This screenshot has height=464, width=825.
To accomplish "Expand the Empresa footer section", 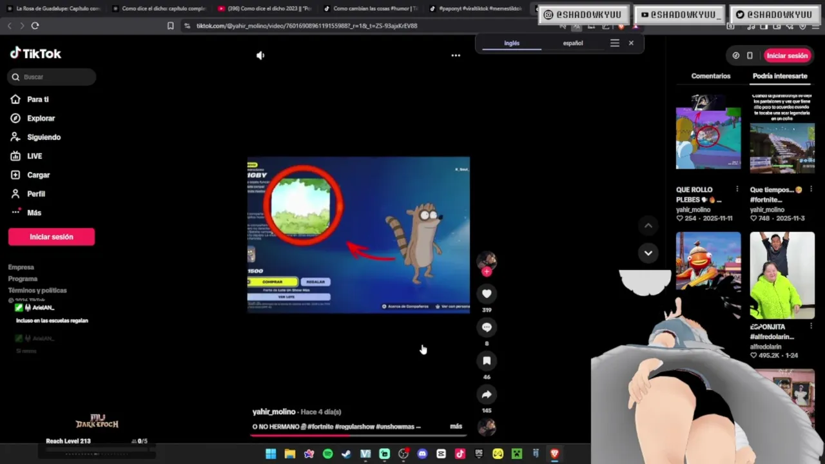I will click(x=21, y=267).
